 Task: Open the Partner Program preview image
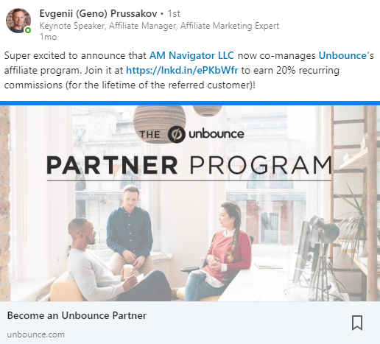click(x=190, y=203)
